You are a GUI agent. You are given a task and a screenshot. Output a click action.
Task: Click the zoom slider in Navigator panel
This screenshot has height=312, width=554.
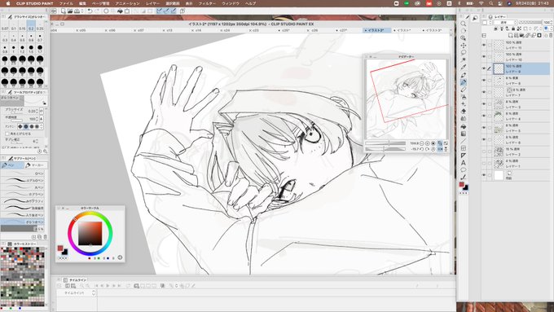click(x=385, y=143)
